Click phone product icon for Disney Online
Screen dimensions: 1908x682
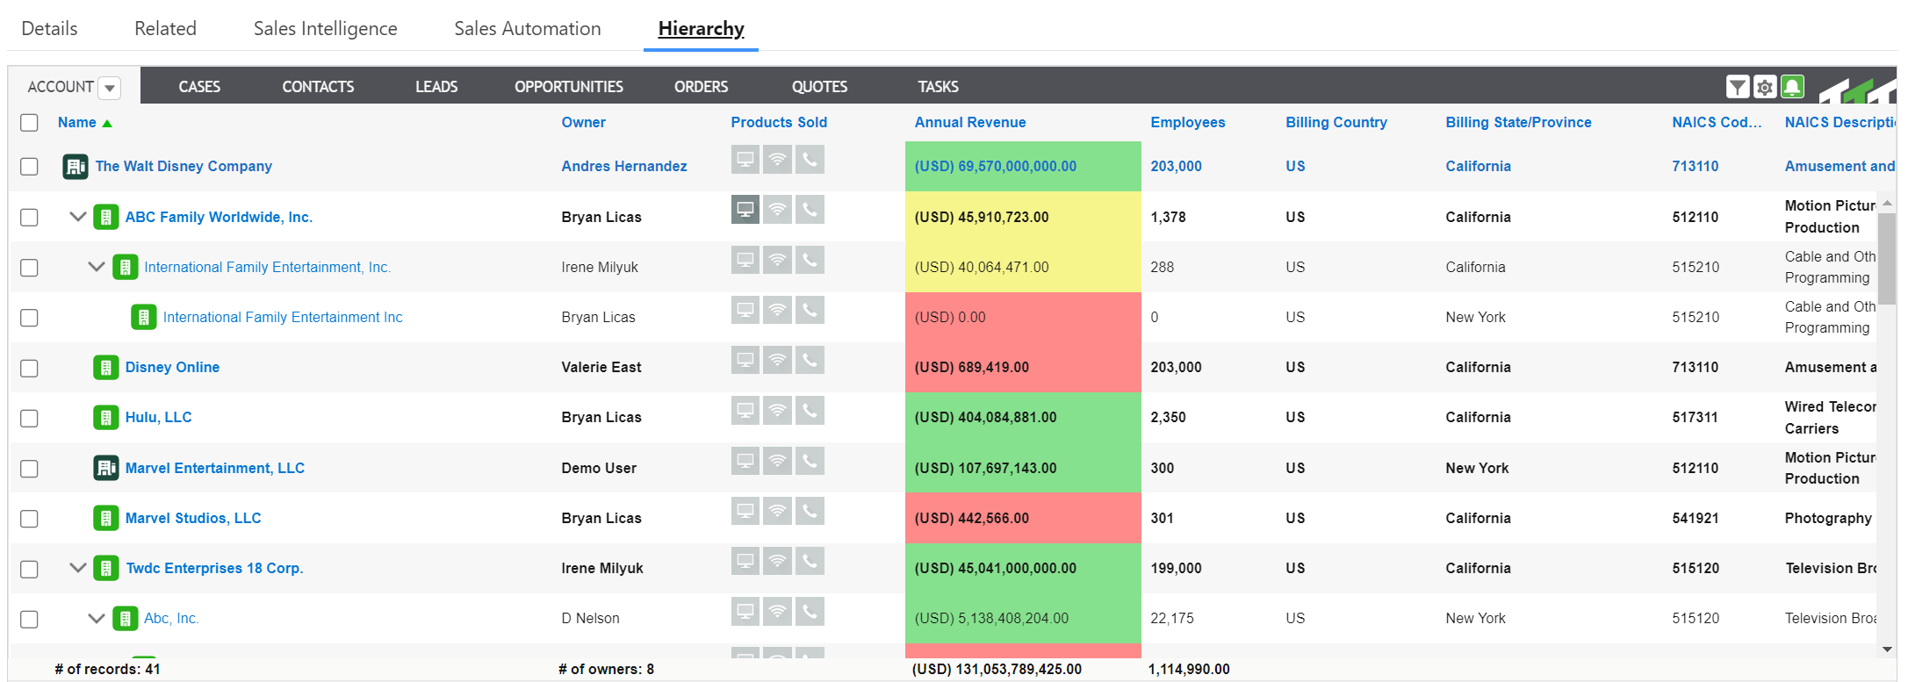pos(810,360)
